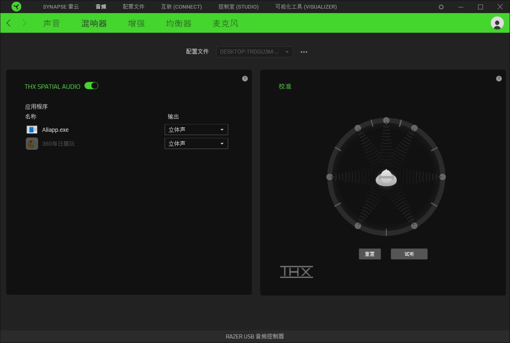Click the THX logo

(x=297, y=272)
